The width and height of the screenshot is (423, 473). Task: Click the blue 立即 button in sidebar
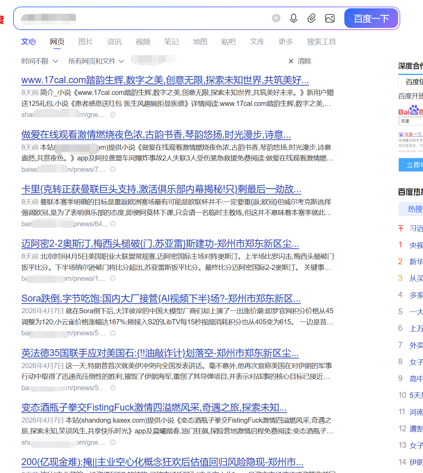[x=411, y=165]
